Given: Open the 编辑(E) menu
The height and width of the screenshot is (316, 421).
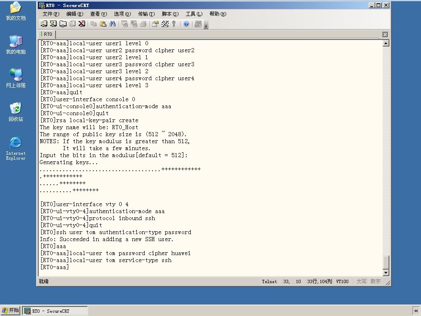Looking at the screenshot, I should (x=75, y=14).
